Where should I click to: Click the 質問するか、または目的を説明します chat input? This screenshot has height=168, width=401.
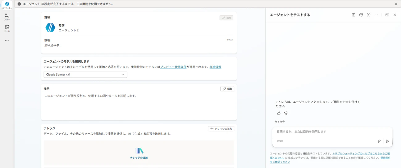coord(332,132)
